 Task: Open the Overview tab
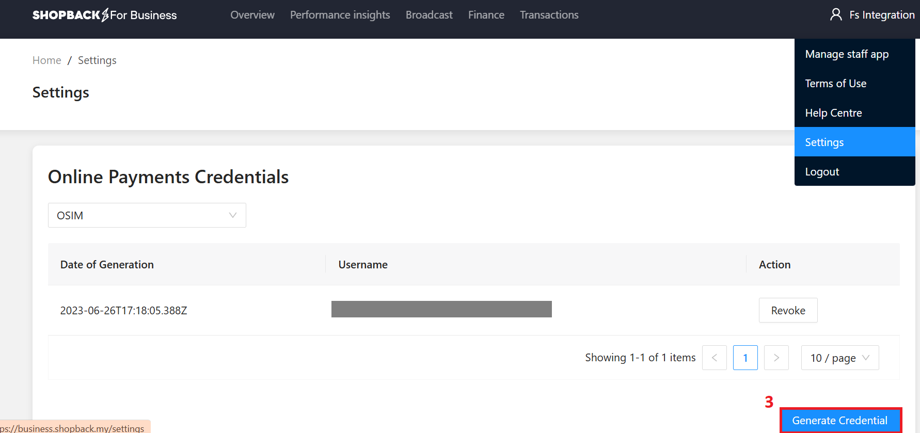252,15
